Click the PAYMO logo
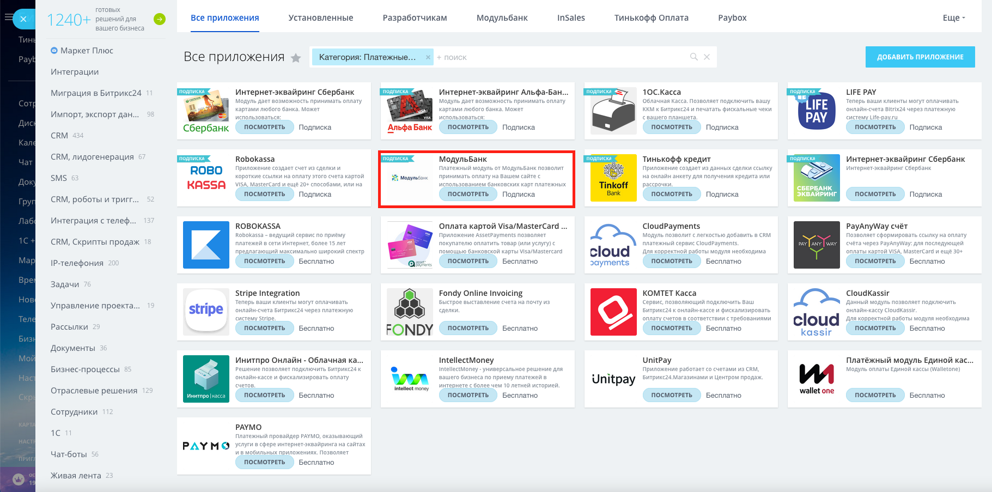Viewport: 992px width, 492px height. (x=206, y=446)
